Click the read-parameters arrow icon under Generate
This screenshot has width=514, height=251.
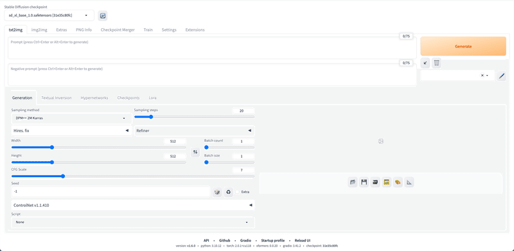pos(425,62)
